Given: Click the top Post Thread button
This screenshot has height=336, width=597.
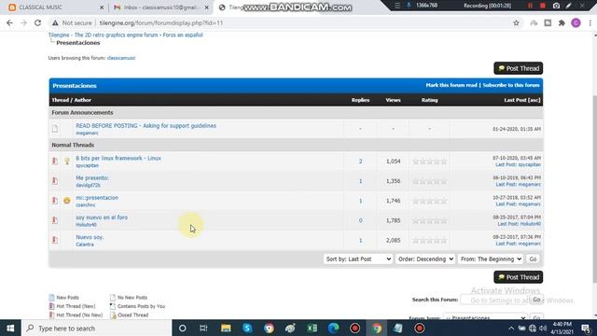Looking at the screenshot, I should coord(519,68).
